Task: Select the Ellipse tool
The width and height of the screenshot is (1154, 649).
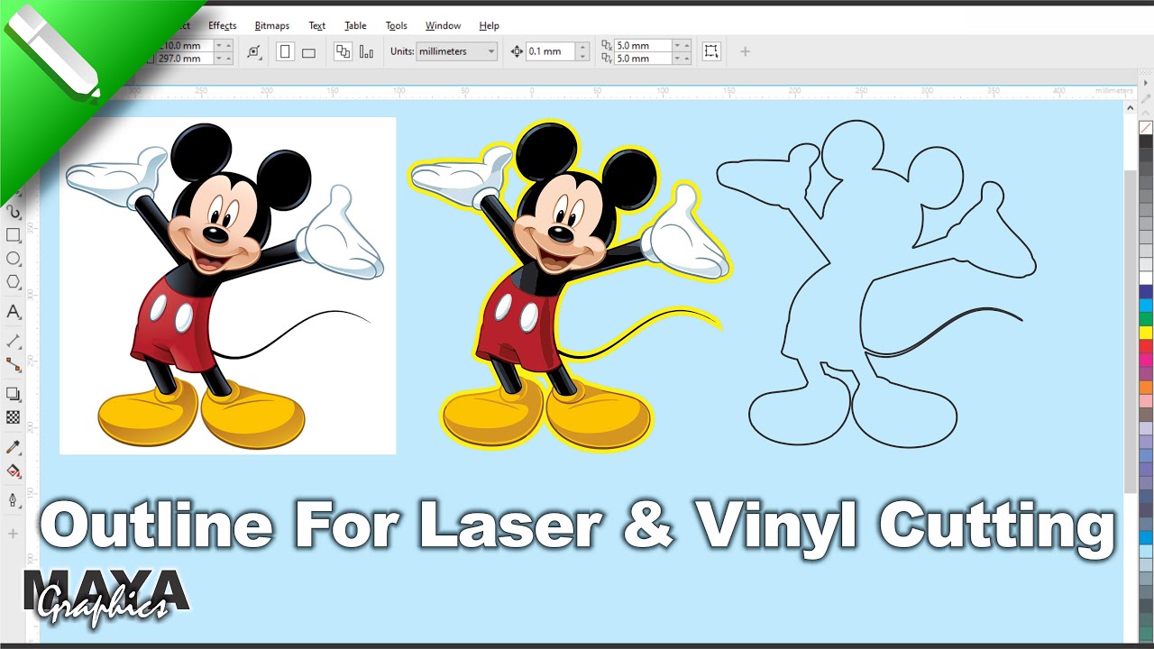Action: [x=14, y=259]
